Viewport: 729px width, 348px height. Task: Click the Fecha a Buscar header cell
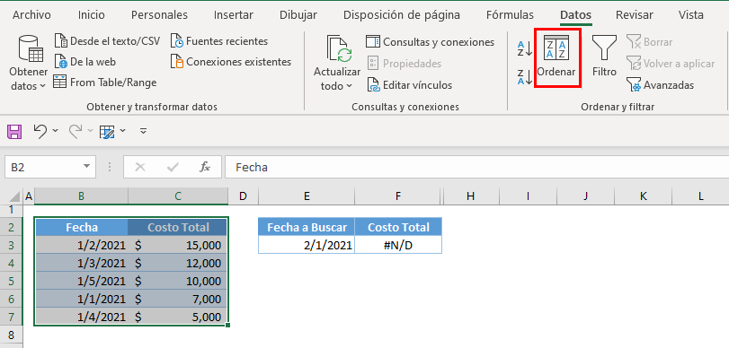[307, 227]
